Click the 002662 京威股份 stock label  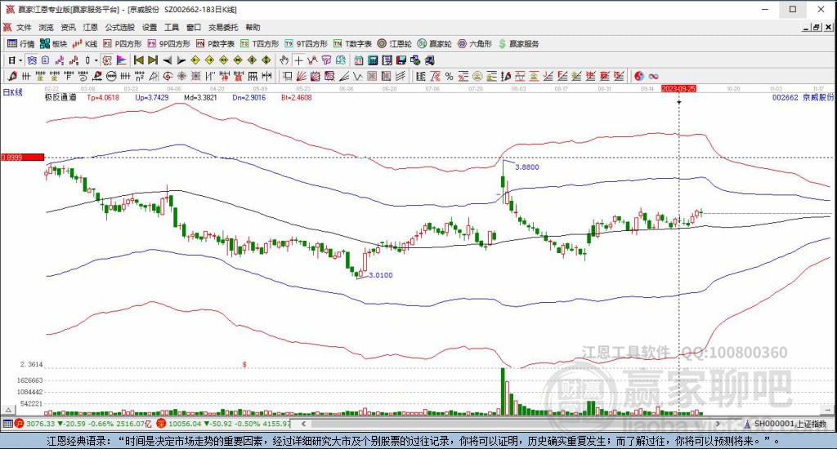coord(803,98)
